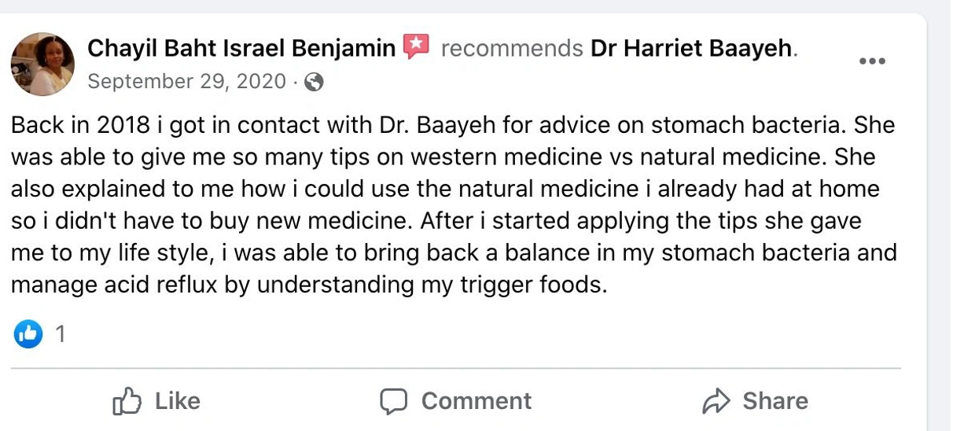The width and height of the screenshot is (975, 431).
Task: Click the blue thumbs-up reaction icon
Action: (x=28, y=335)
